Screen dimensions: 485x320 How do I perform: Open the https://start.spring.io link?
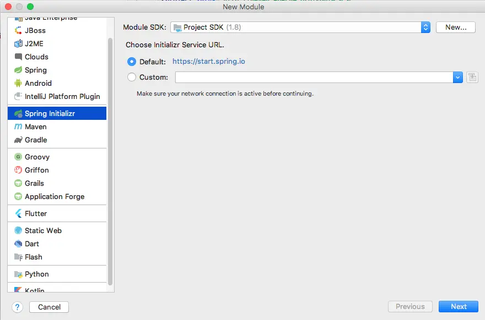click(x=209, y=61)
